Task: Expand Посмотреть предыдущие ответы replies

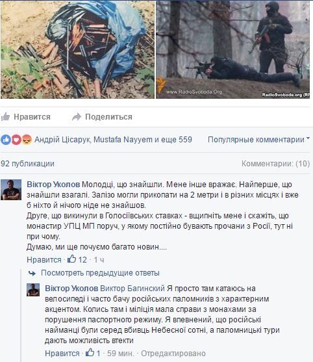Action: (100, 273)
